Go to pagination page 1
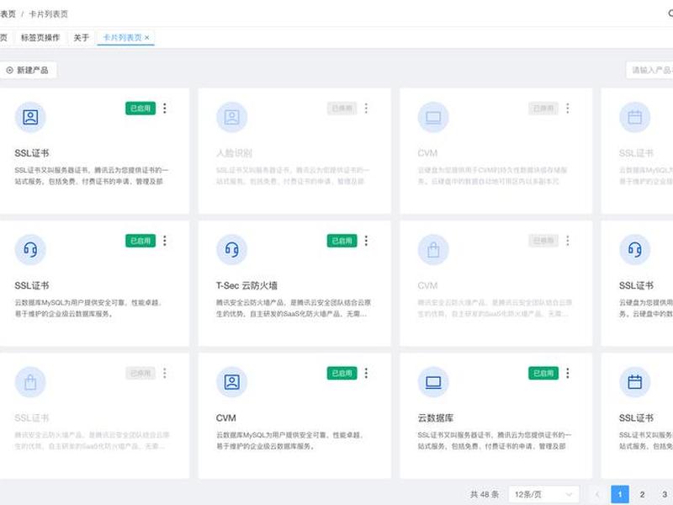The height and width of the screenshot is (505, 673). tap(620, 494)
